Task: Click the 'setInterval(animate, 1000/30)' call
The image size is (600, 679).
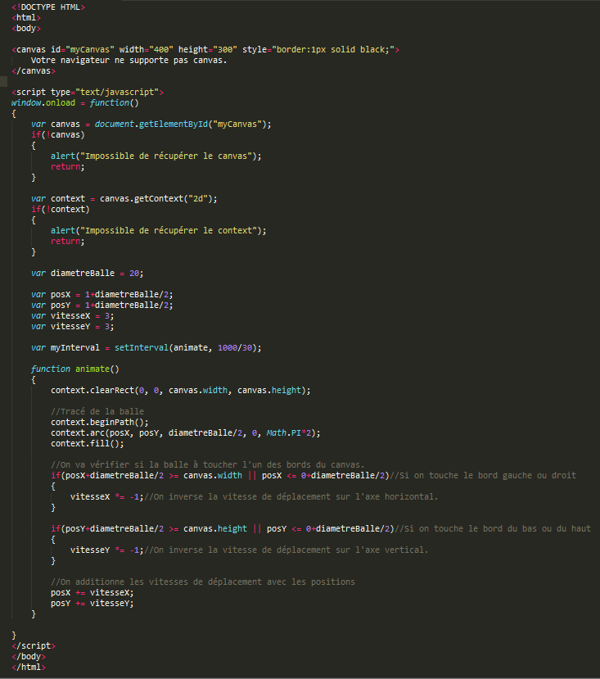Action: tap(186, 348)
